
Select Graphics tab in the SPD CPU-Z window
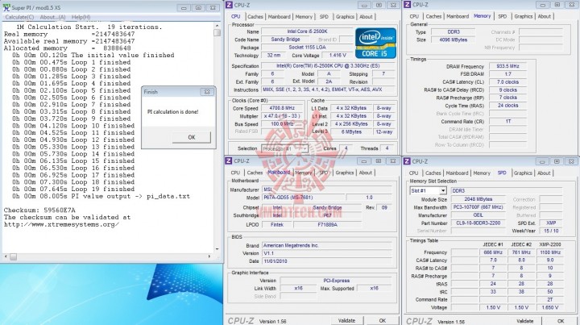coord(523,173)
